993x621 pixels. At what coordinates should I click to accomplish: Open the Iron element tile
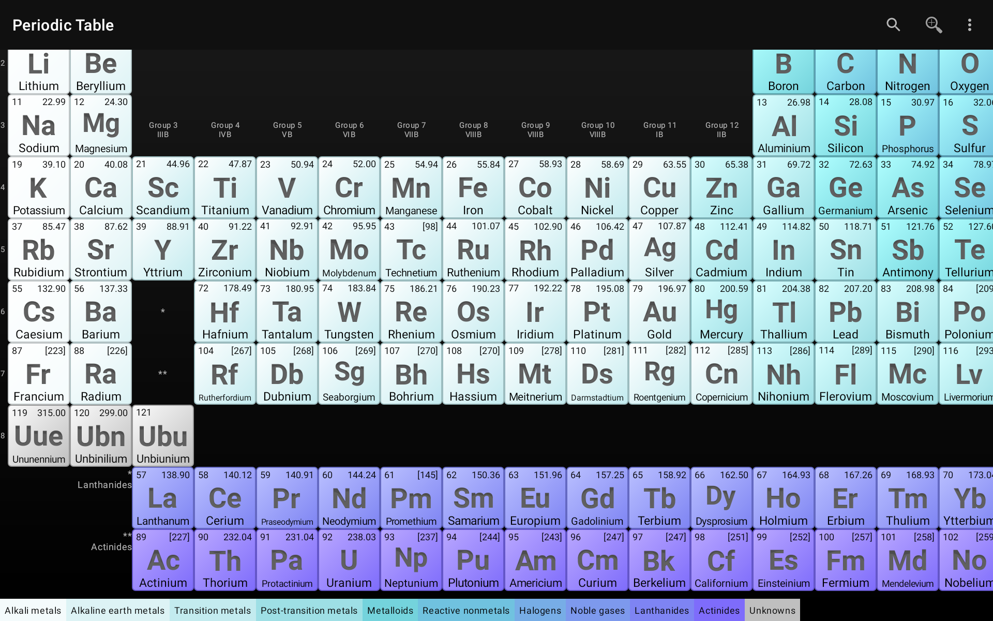pos(473,187)
